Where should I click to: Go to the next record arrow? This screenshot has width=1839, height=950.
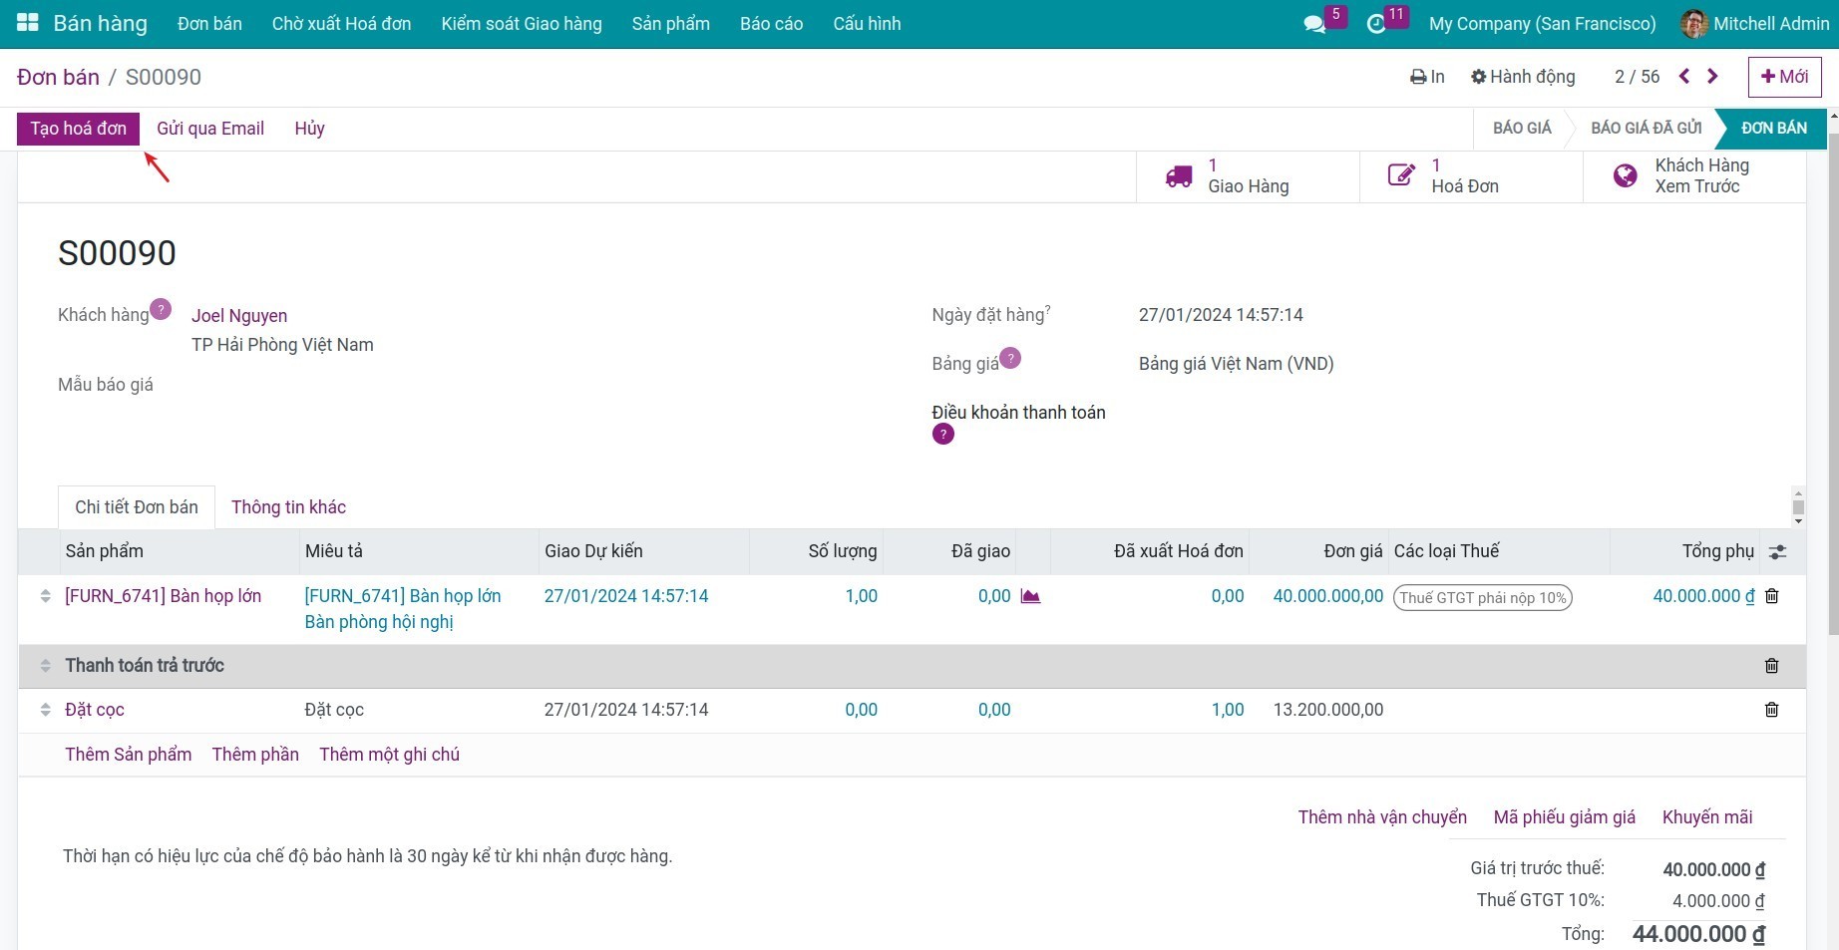1712,77
